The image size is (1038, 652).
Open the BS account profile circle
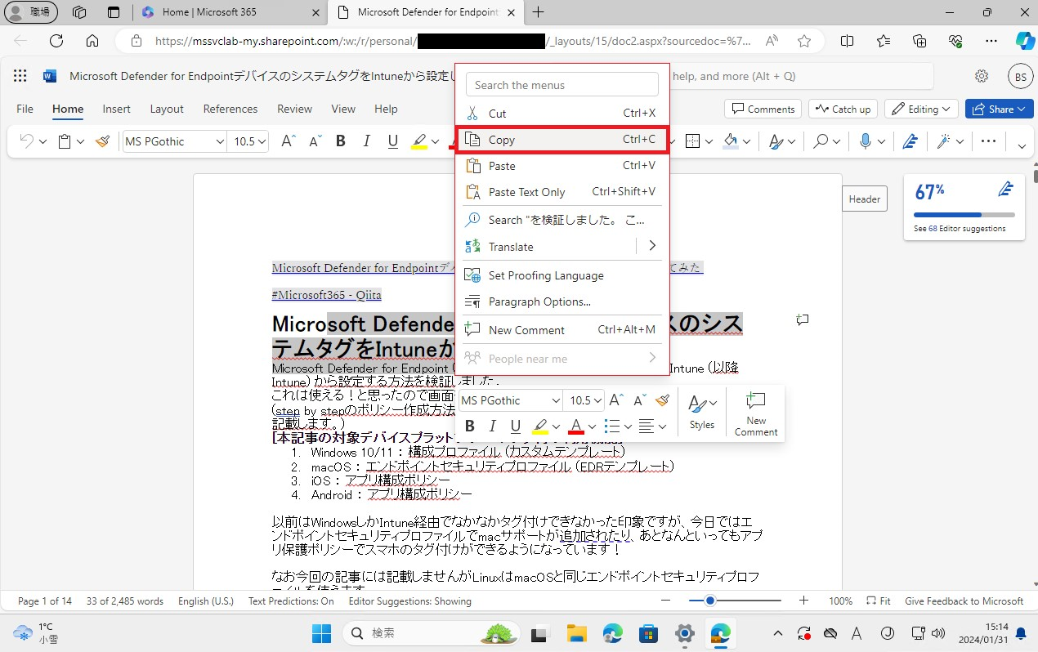coord(1021,77)
